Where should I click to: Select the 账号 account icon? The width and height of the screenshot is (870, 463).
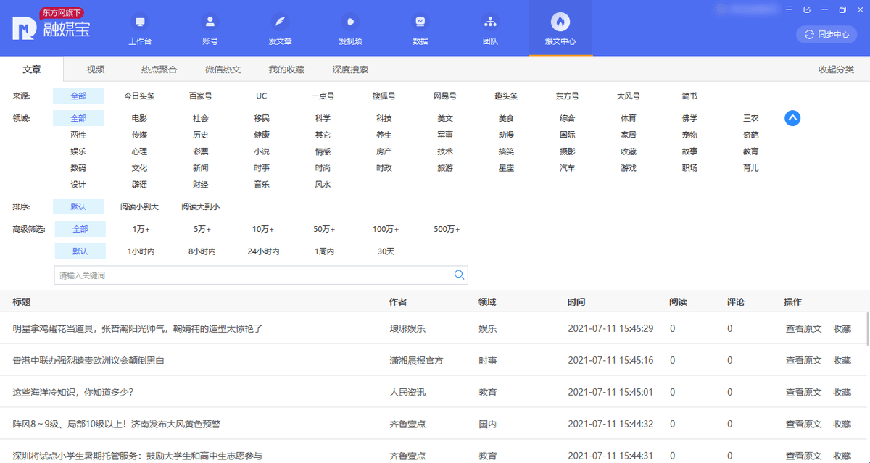(210, 29)
